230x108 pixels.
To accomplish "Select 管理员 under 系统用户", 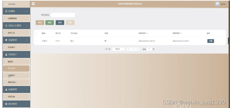I will 16,62.
